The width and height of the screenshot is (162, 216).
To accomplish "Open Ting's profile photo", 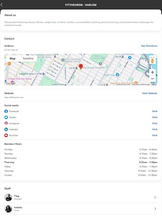I will coord(8,197).
